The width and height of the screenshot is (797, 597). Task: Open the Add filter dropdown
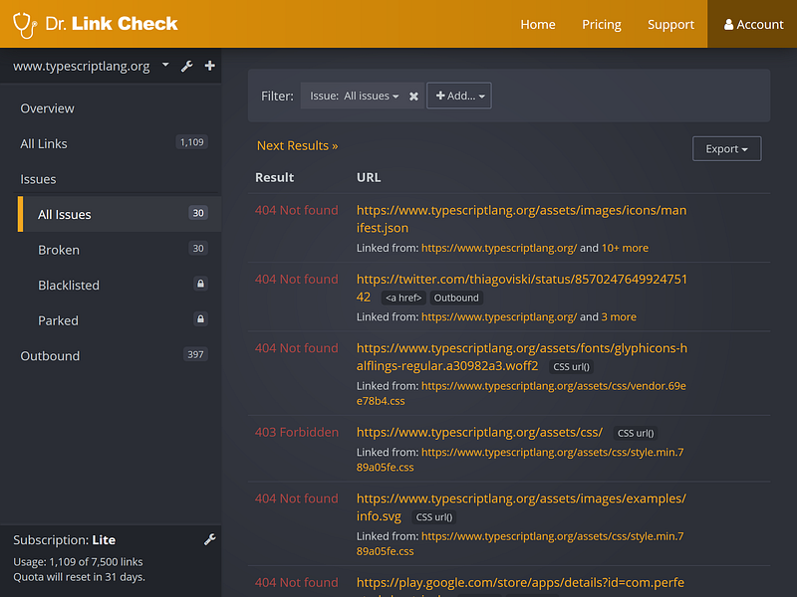[x=459, y=96]
